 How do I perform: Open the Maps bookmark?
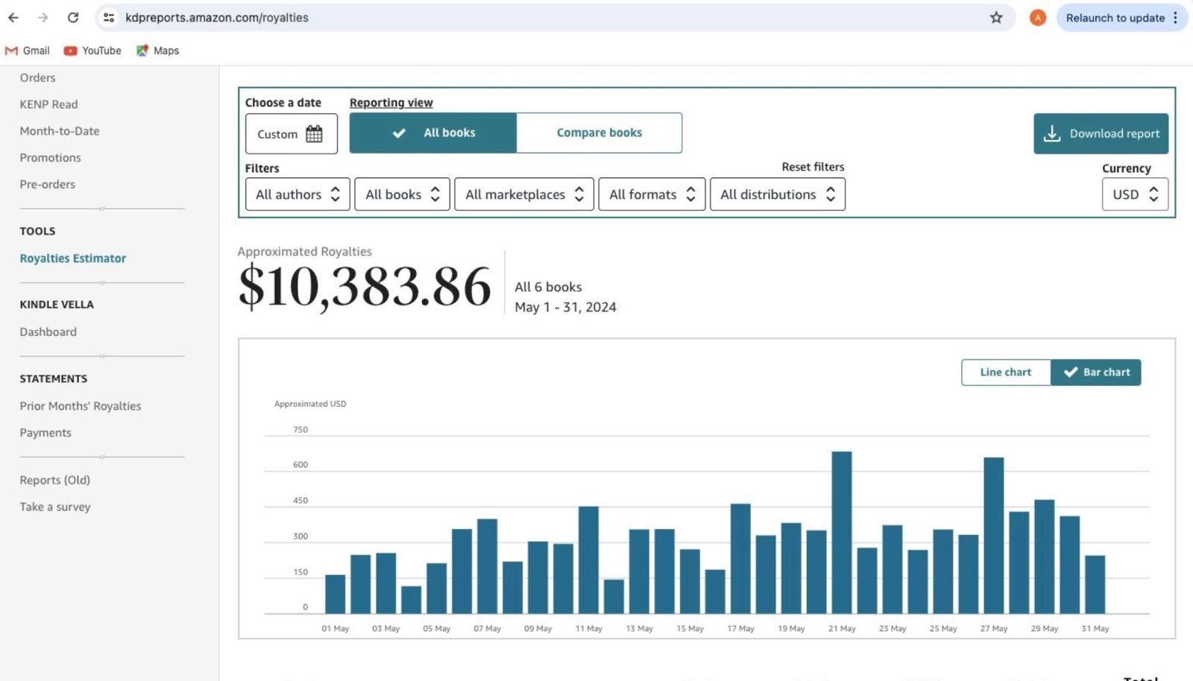click(x=157, y=51)
